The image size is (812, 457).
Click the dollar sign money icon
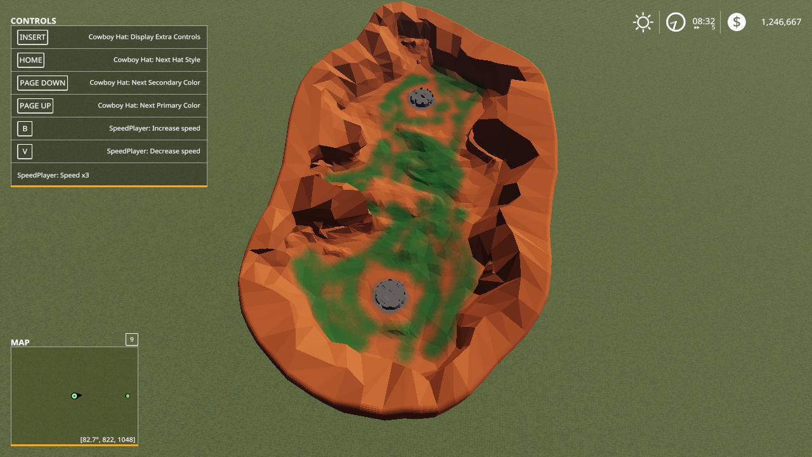pos(736,22)
